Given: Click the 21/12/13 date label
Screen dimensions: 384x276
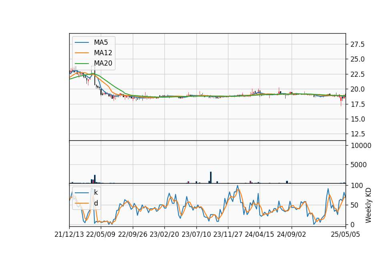Looking at the screenshot, I should (x=69, y=234).
